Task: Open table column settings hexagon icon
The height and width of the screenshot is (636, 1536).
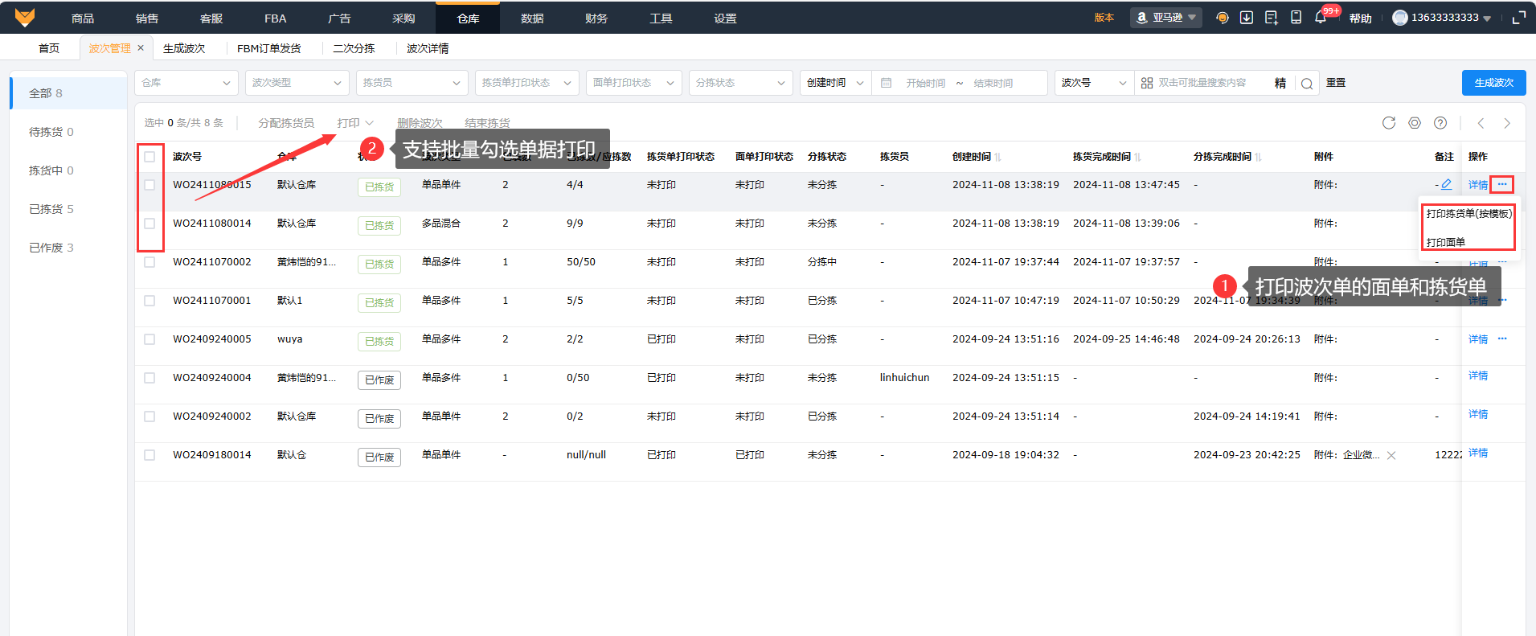Action: [x=1415, y=123]
